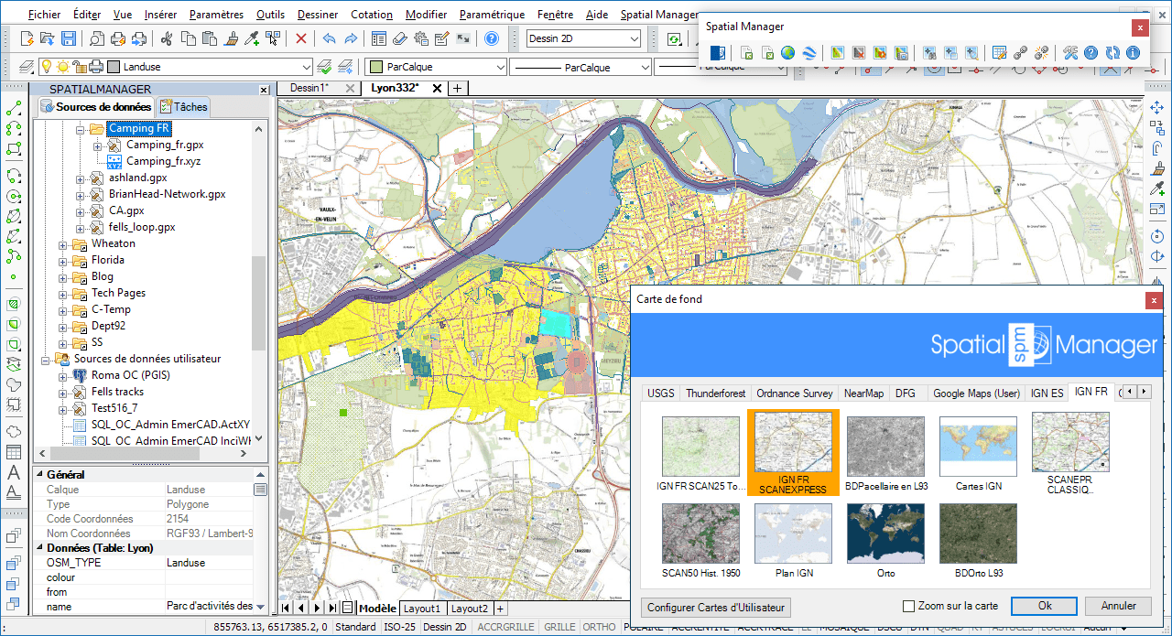Click 'Configurer Cartes d'Utilisateur' button
The image size is (1172, 636).
click(716, 608)
